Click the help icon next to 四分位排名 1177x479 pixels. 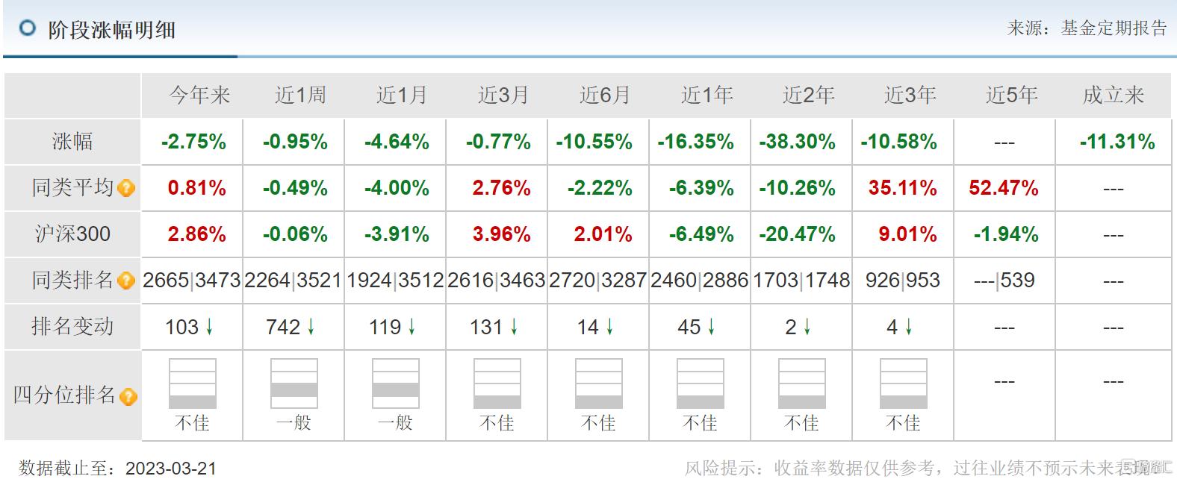128,396
